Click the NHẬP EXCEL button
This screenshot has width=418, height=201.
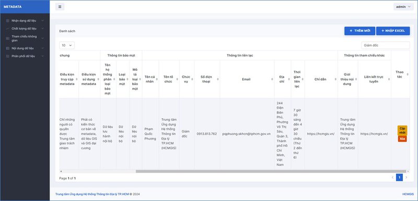point(393,31)
